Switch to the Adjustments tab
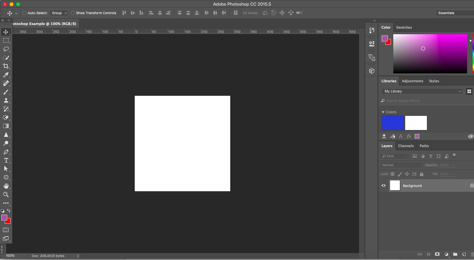 tap(412, 81)
